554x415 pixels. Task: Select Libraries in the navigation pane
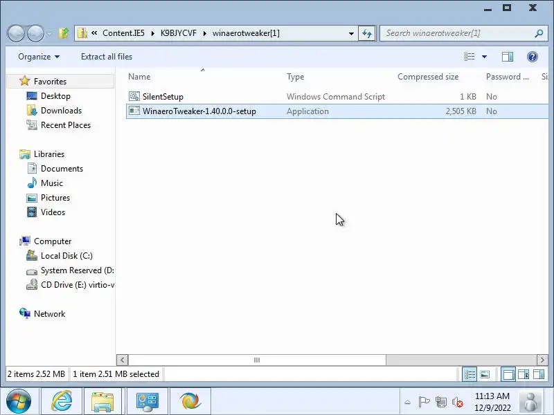(48, 154)
